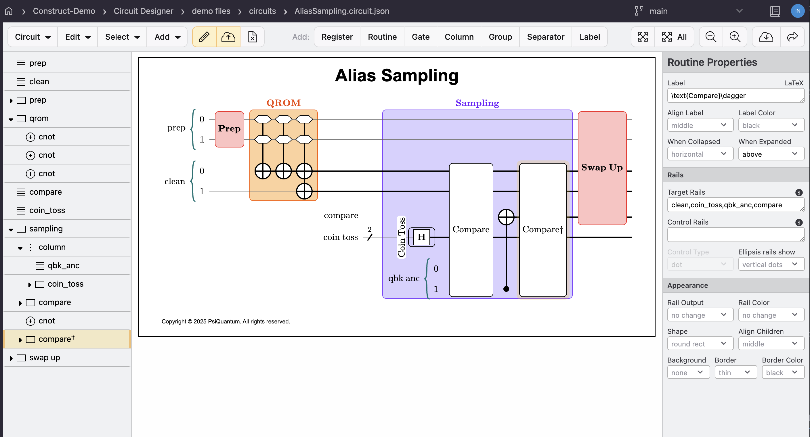Viewport: 810px width, 437px height.
Task: Open the main branch dropdown chevron
Action: 740,11
